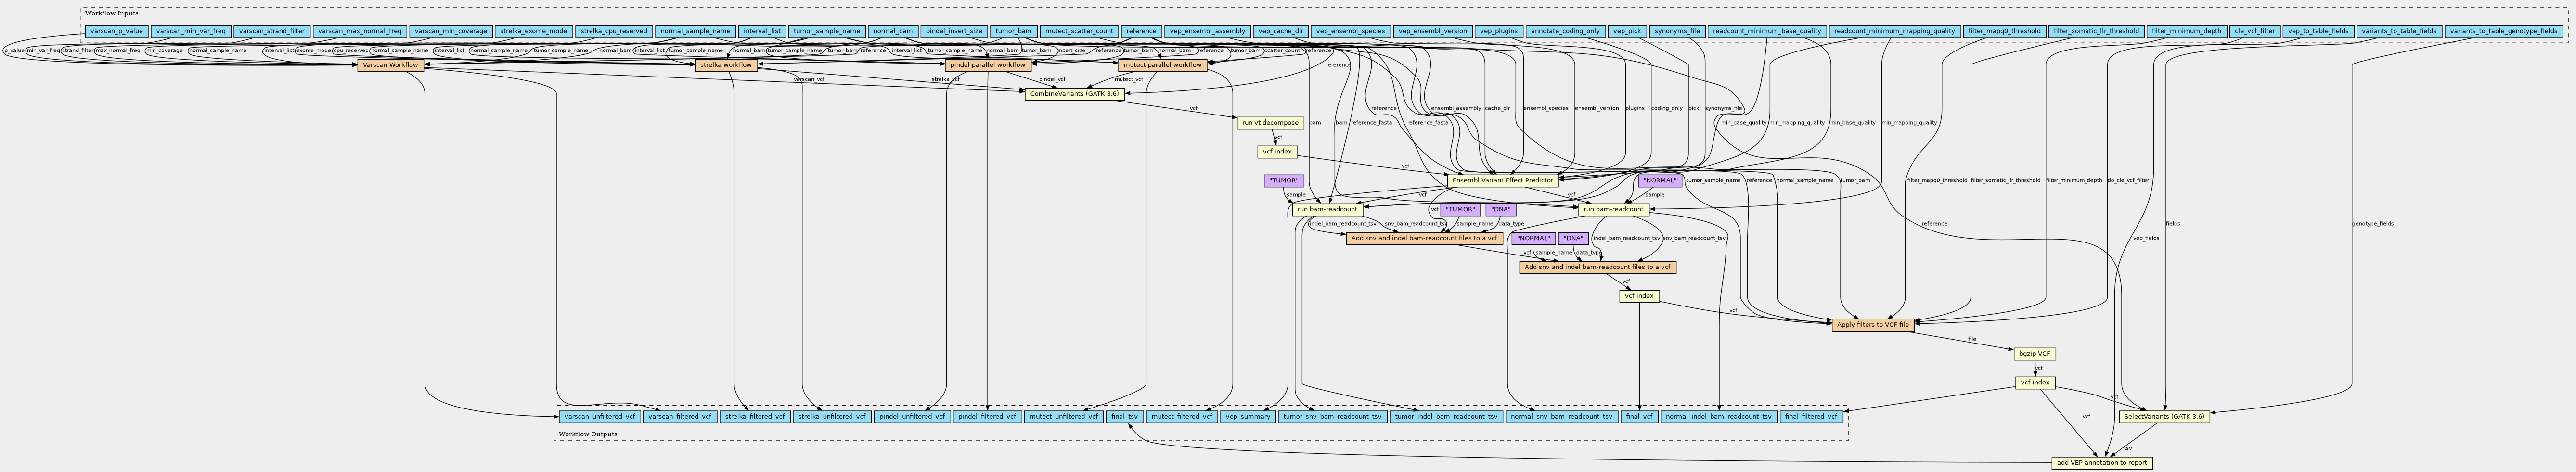The height and width of the screenshot is (472, 2576).
Task: Click the tumor_sample_name input box
Action: [x=826, y=31]
